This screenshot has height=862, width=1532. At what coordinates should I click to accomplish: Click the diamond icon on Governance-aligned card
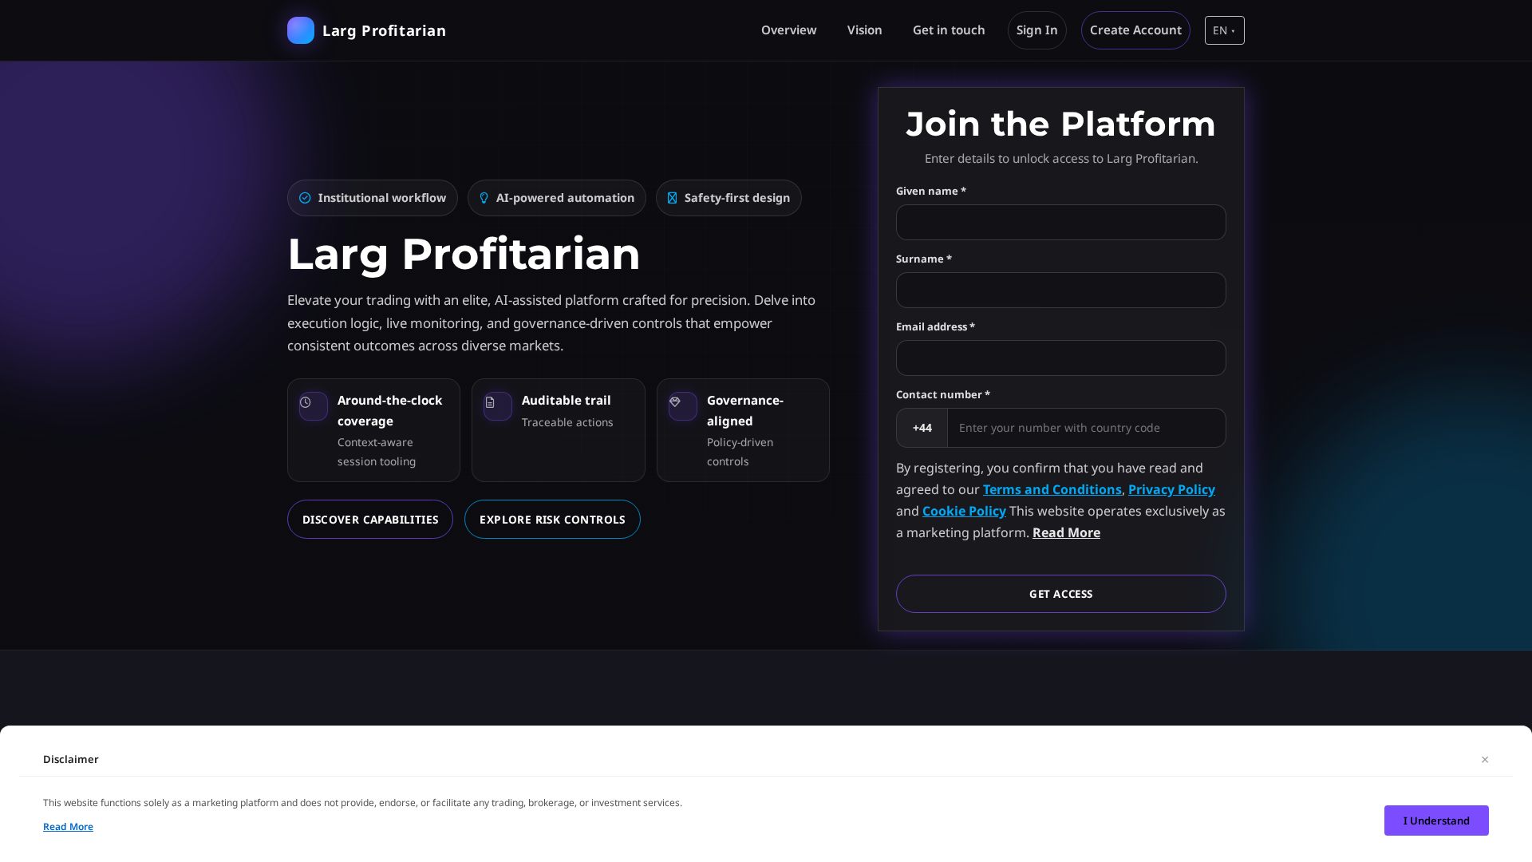click(x=682, y=405)
